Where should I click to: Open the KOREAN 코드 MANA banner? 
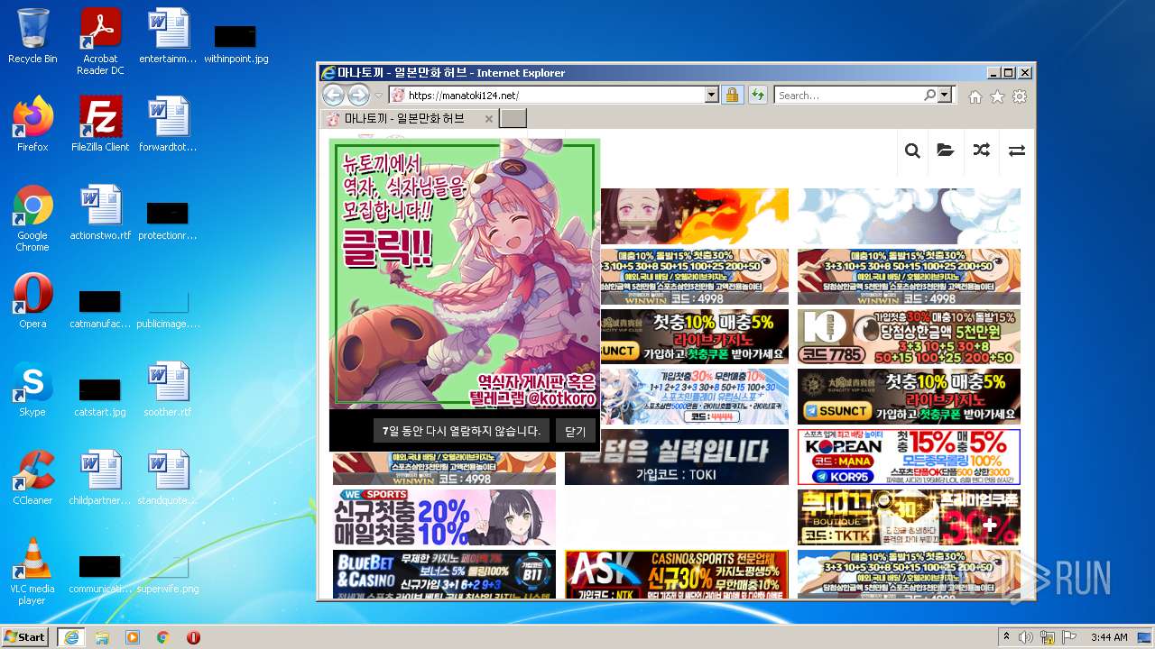909,457
